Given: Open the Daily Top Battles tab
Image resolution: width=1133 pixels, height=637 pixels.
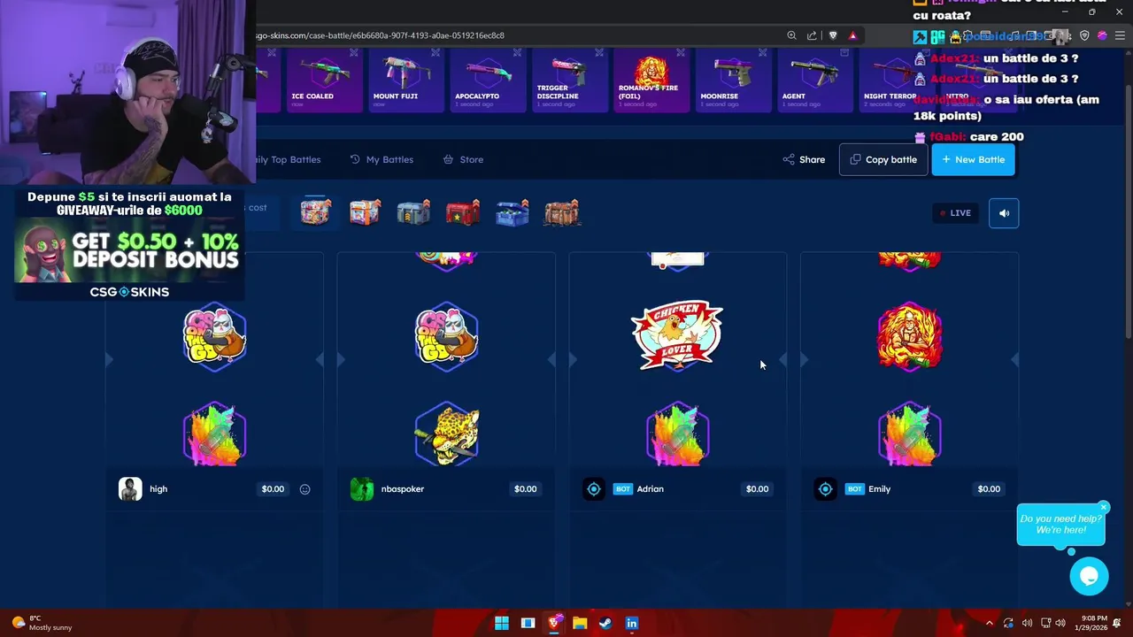Looking at the screenshot, I should 289,159.
